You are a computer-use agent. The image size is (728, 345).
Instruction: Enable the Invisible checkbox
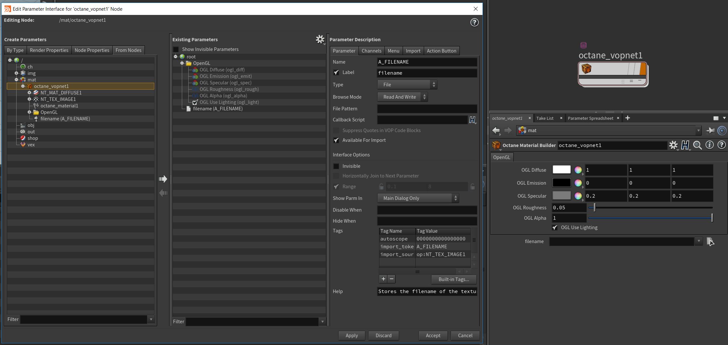point(336,166)
